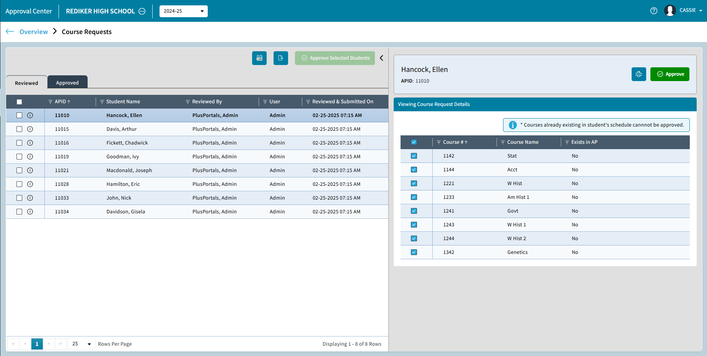Image resolution: width=707 pixels, height=356 pixels.
Task: Click the filter icon on User column
Action: click(x=265, y=102)
